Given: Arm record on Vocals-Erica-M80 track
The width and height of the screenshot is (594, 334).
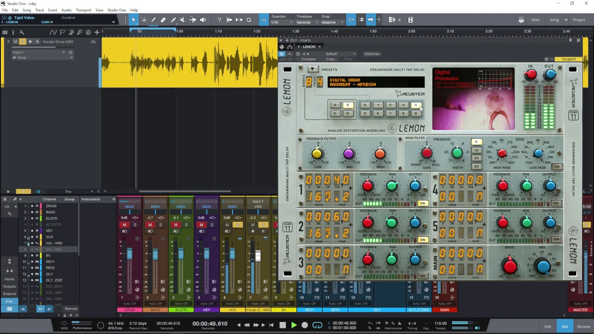Looking at the screenshot, I should [30, 42].
